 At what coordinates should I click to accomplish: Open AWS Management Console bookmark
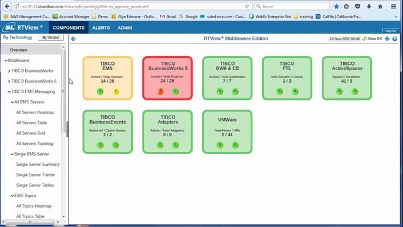pyautogui.click(x=26, y=16)
